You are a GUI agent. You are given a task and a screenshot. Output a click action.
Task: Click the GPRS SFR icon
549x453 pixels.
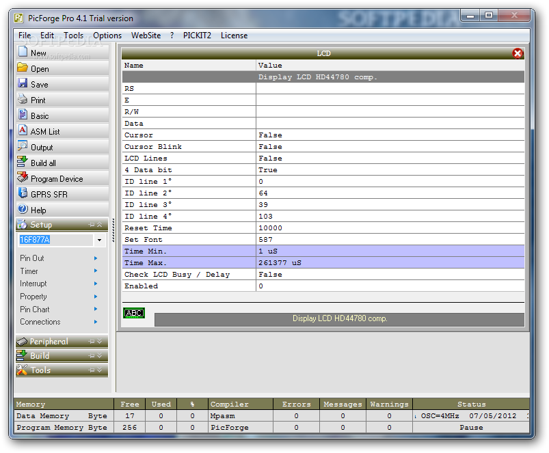coord(23,193)
